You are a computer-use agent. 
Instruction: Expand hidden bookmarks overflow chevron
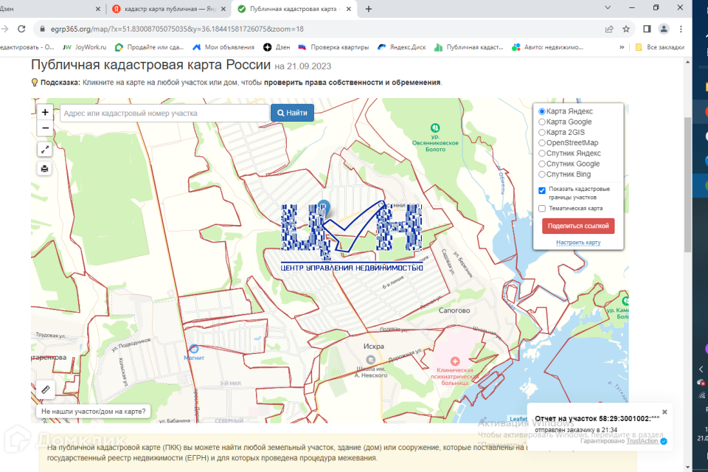click(621, 47)
